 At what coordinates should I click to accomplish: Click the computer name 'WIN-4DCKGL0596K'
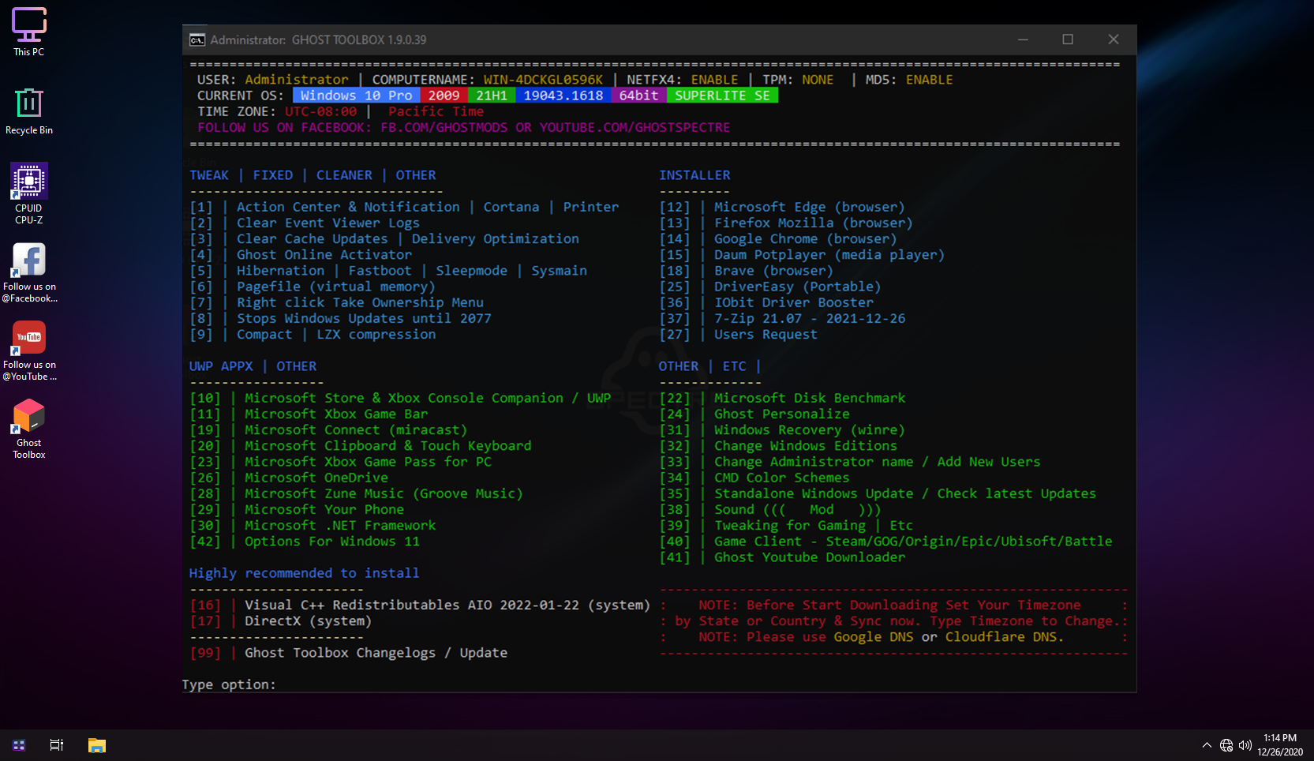tap(543, 80)
